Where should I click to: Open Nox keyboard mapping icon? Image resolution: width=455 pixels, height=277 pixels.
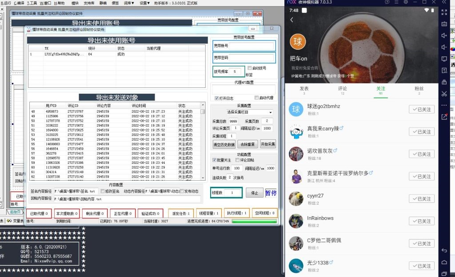click(444, 24)
